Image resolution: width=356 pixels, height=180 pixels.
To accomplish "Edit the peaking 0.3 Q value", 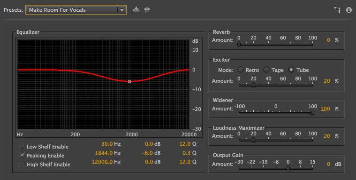I will (186, 153).
